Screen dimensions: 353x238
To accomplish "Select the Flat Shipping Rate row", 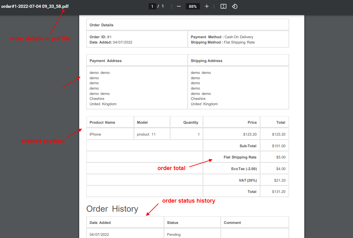I will tap(240, 157).
